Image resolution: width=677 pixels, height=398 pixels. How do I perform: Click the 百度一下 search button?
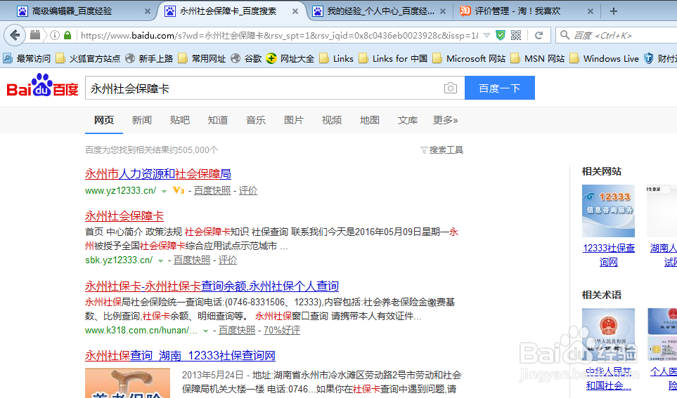(500, 88)
